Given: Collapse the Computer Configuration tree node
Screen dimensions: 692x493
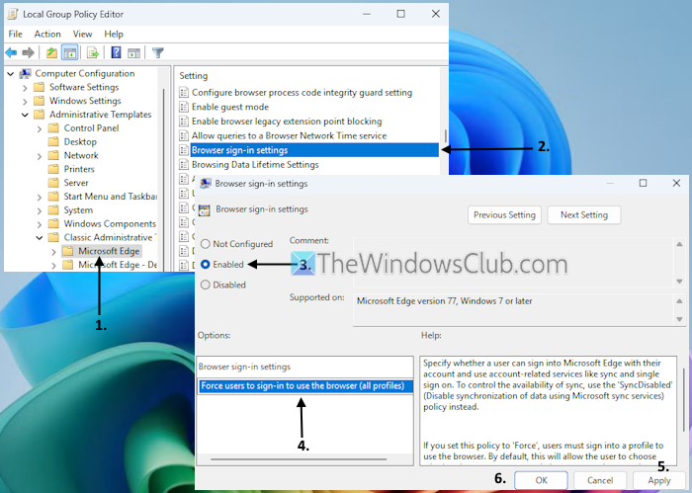Looking at the screenshot, I should click(x=11, y=74).
